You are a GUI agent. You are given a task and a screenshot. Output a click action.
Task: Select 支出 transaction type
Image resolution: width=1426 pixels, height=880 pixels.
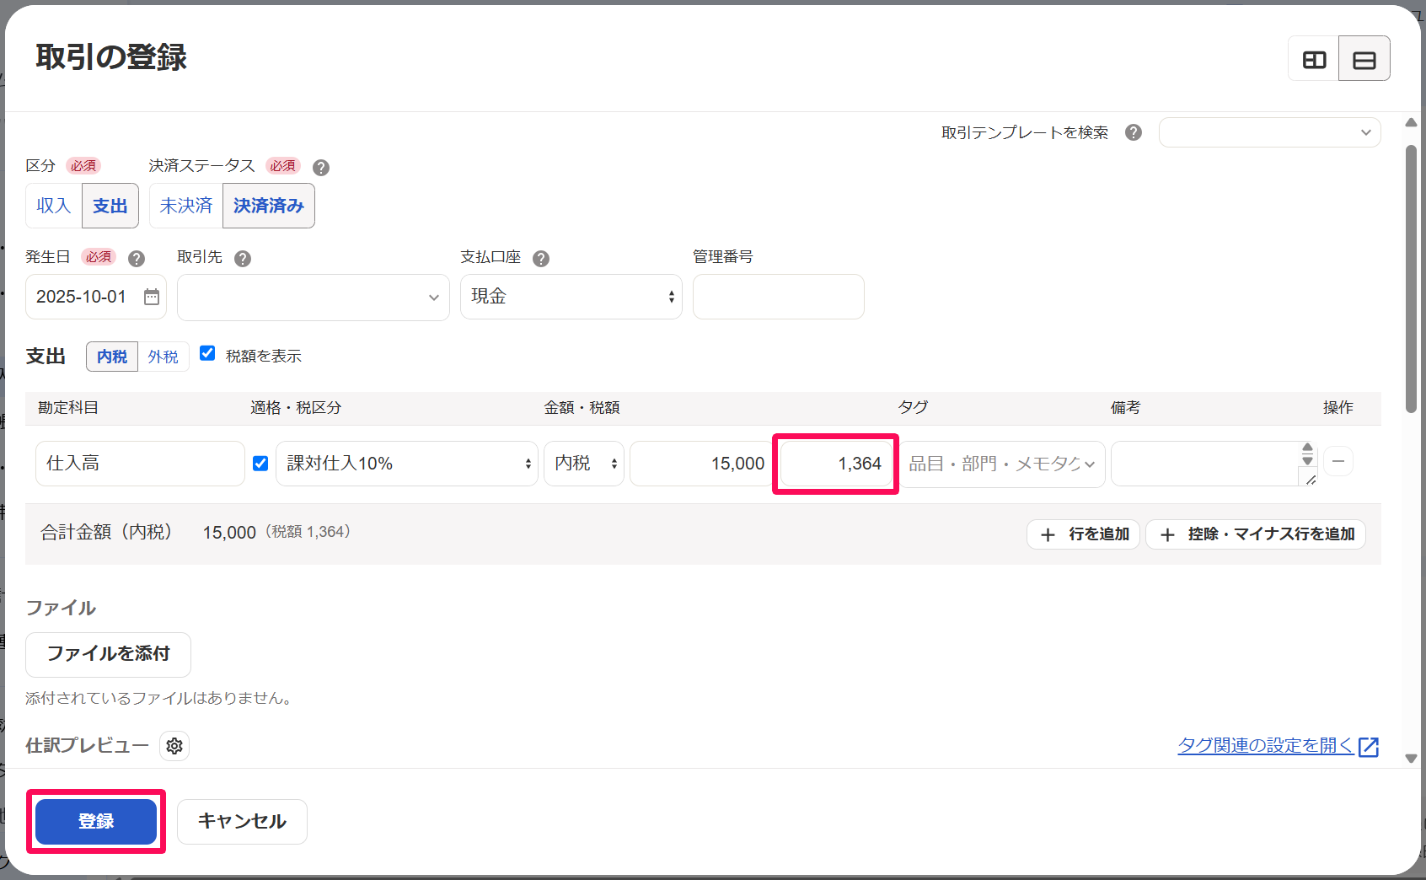coord(110,206)
